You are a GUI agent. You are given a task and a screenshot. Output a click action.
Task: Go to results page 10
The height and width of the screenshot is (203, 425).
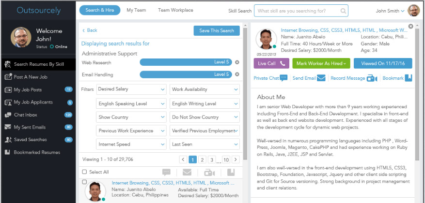click(x=226, y=159)
